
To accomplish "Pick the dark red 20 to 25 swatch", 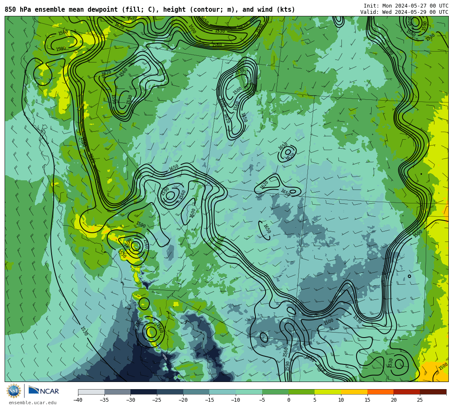I will [407, 392].
